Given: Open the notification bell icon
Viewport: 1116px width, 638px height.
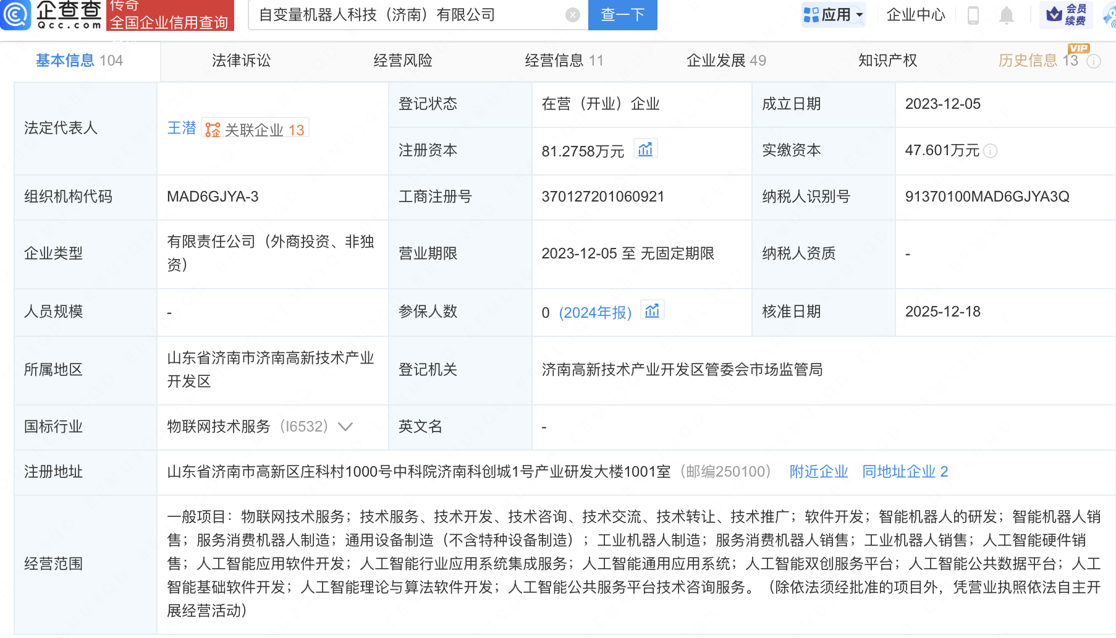Looking at the screenshot, I should click(1007, 15).
